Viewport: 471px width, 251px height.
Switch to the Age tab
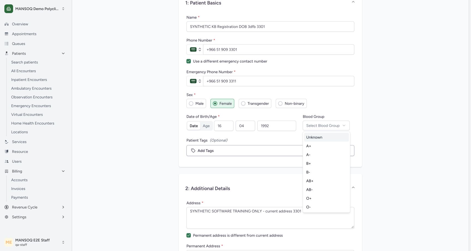pos(206,126)
